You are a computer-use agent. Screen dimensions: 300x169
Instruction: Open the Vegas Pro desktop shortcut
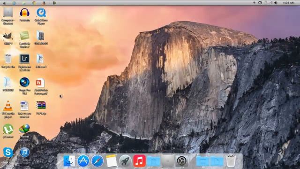(24, 82)
